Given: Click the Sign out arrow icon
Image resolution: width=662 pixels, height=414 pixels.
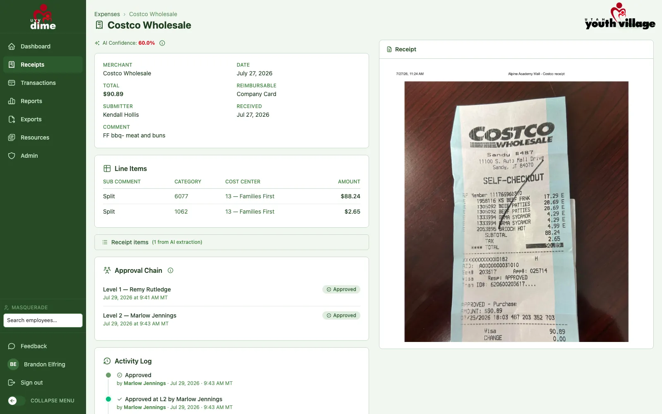Looking at the screenshot, I should click(12, 383).
